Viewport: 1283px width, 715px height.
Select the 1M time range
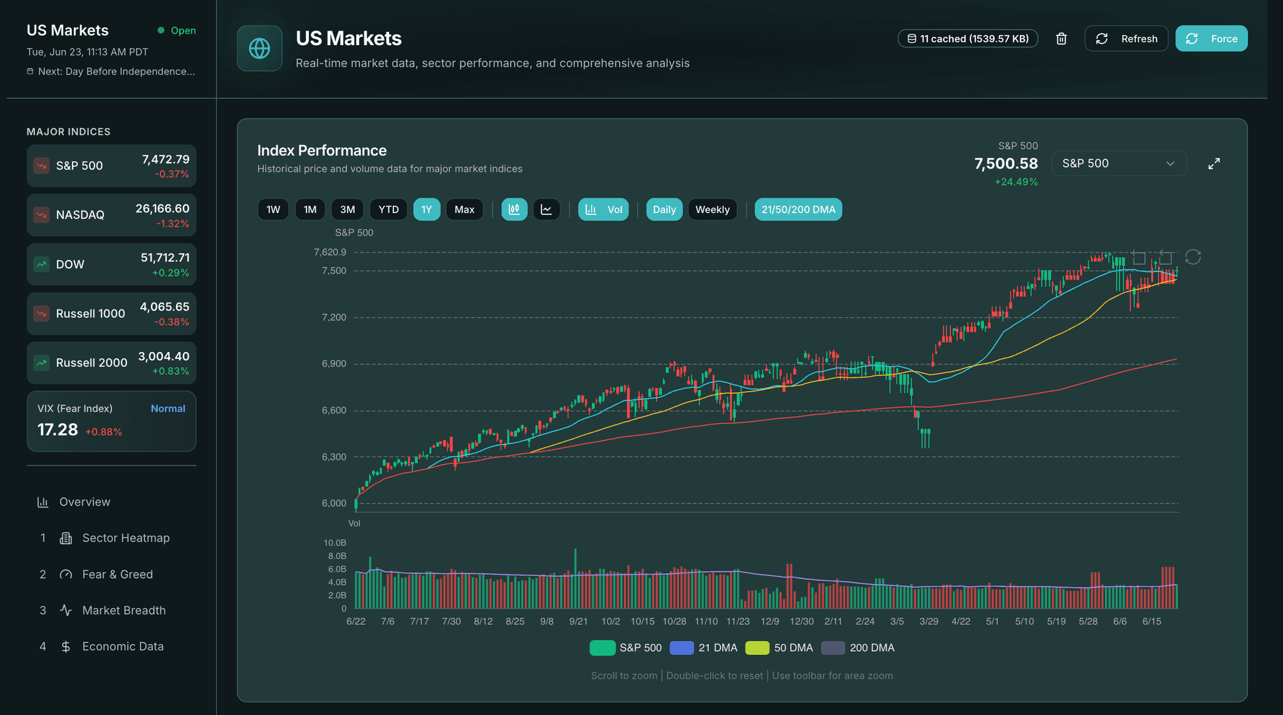310,209
